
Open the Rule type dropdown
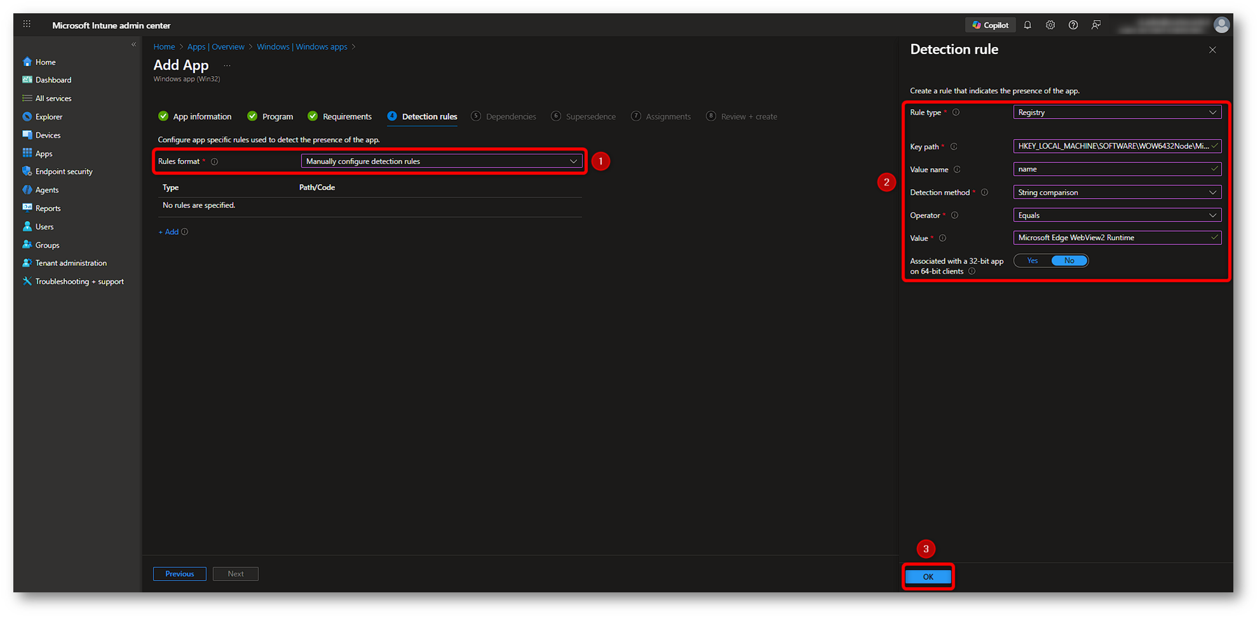pos(1117,112)
